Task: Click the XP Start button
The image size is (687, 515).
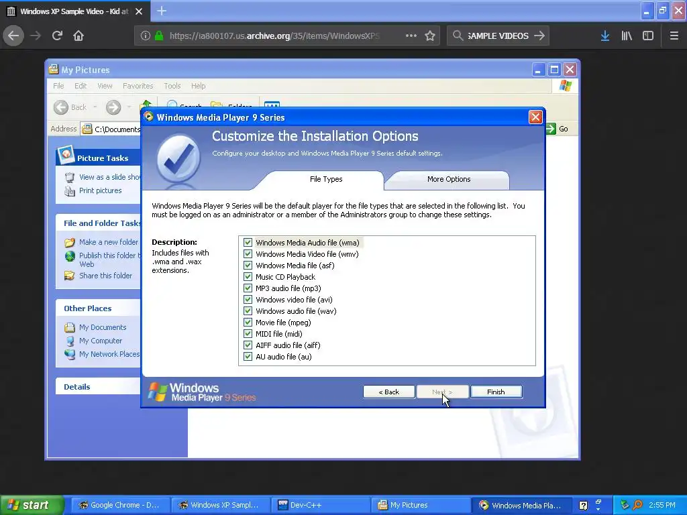Action: (32, 505)
